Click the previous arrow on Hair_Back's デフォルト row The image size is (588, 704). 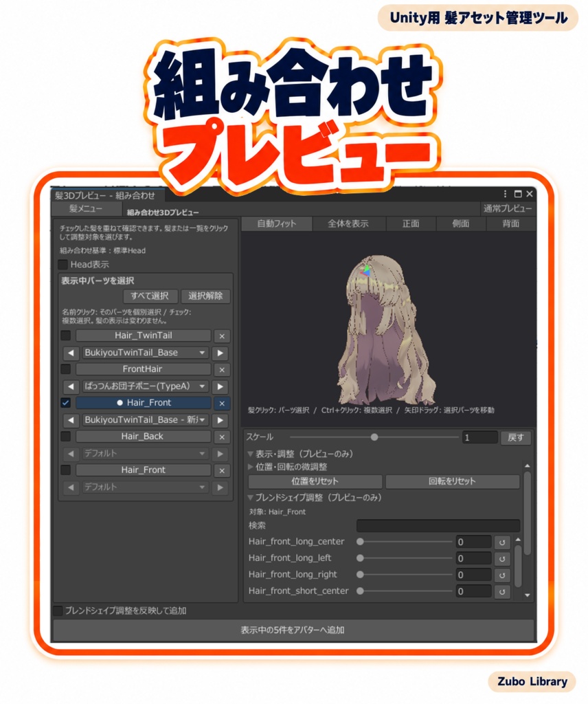point(71,454)
